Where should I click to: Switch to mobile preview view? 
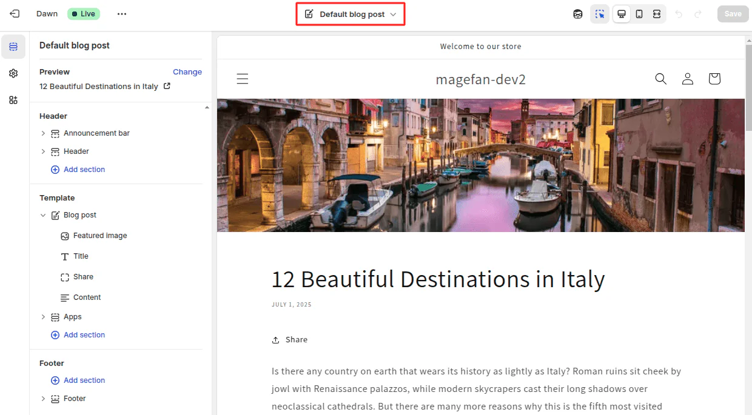coord(639,14)
